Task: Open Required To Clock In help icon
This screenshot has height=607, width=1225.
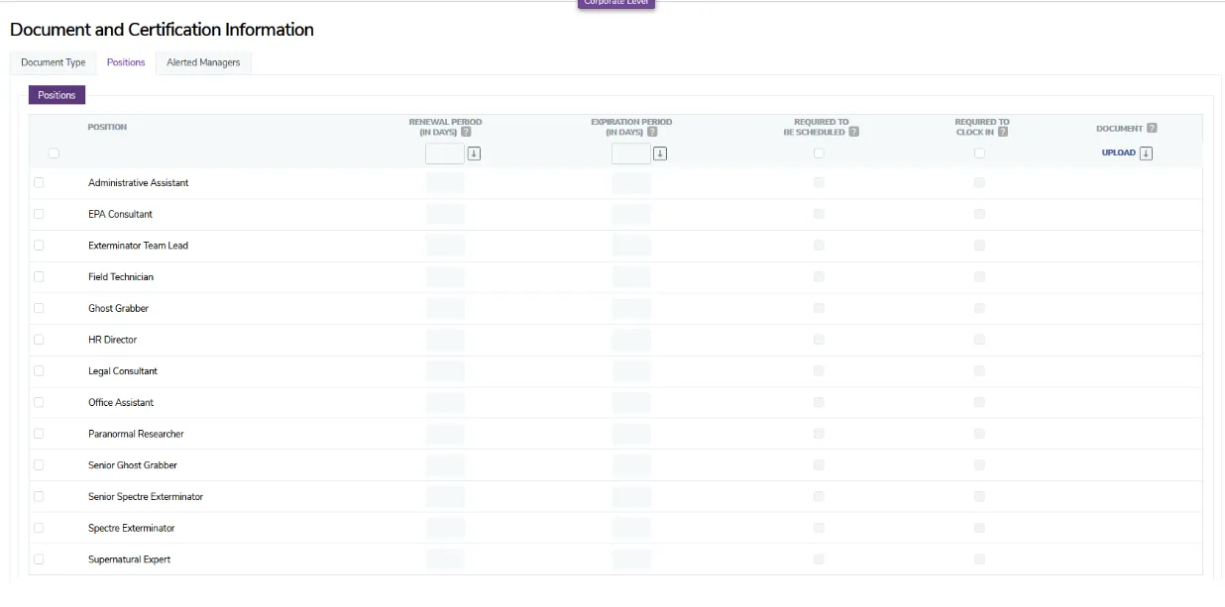Action: point(1003,132)
